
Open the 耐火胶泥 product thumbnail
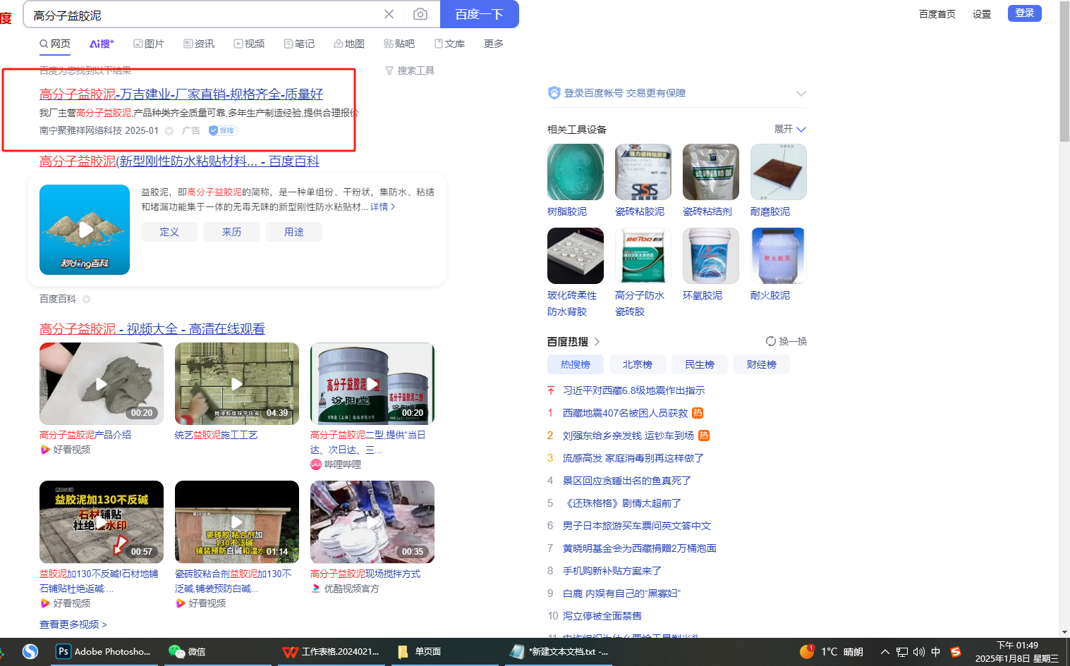tap(779, 256)
